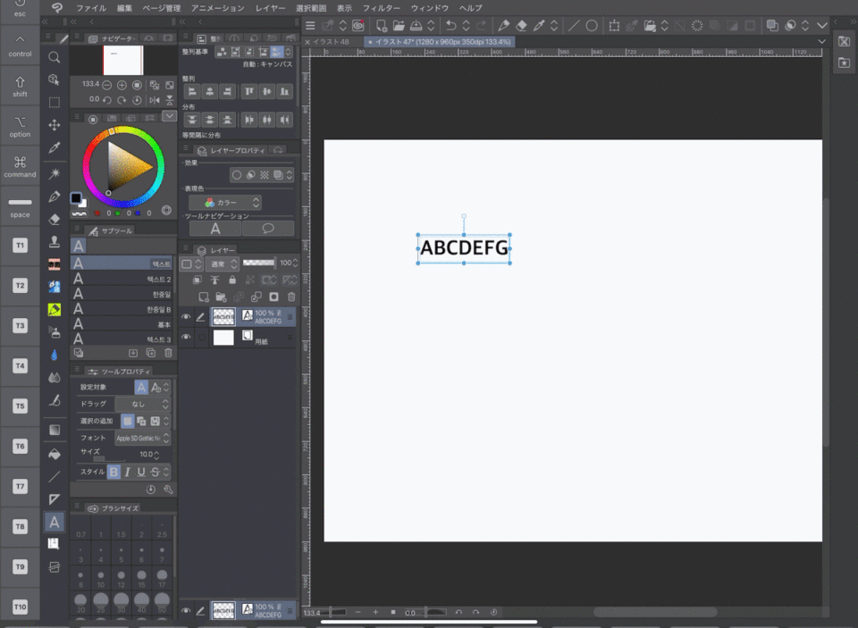Click the align left edges icon
Viewport: 858px width, 628px height.
tap(192, 91)
